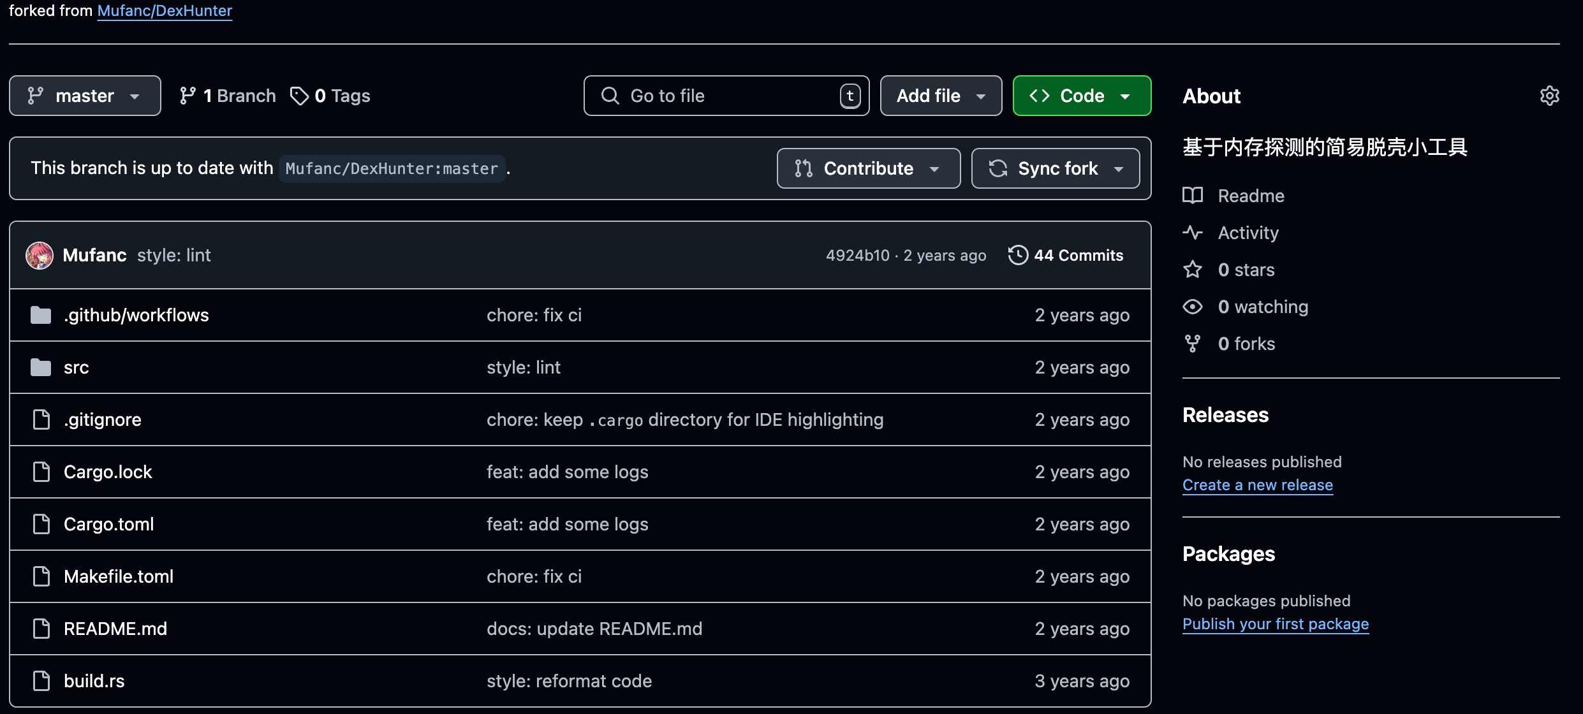Click the 0 forks fork icon
1583x714 pixels.
point(1193,344)
